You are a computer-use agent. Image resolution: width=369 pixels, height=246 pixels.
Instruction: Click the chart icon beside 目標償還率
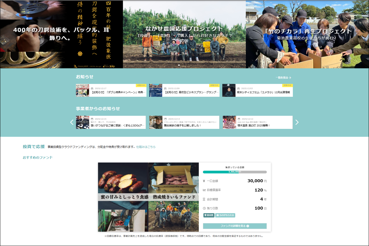click(204, 190)
